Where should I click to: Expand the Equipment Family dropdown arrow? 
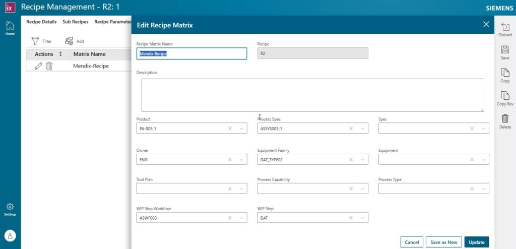[x=362, y=159]
